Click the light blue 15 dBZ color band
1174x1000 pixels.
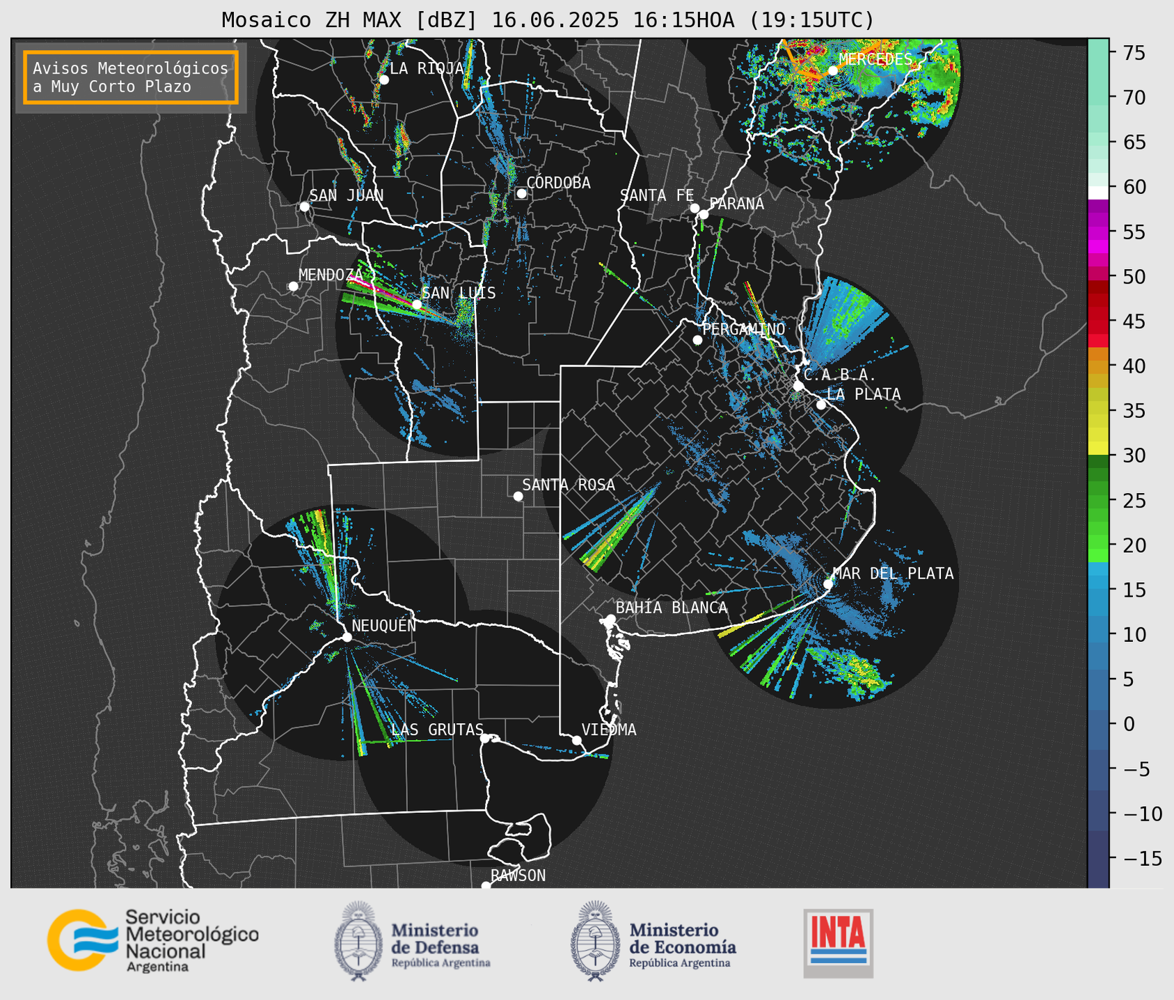(1098, 590)
